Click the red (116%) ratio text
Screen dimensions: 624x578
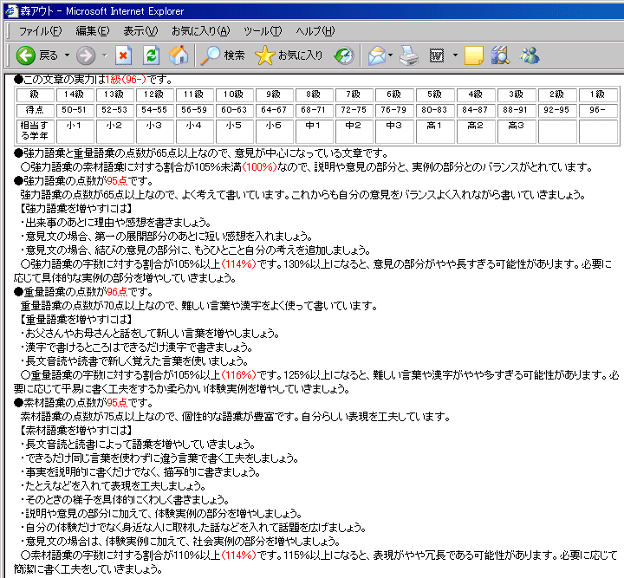239,374
